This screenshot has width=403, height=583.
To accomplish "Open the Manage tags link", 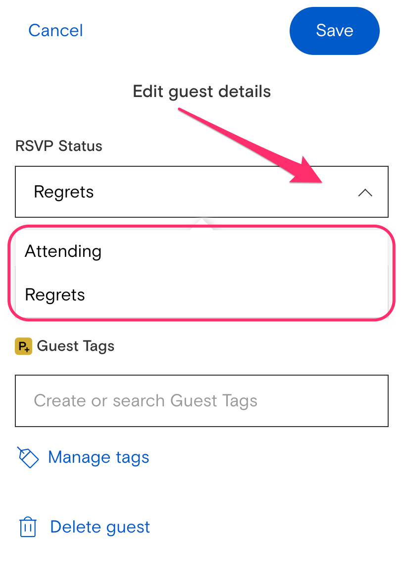I will click(x=83, y=457).
